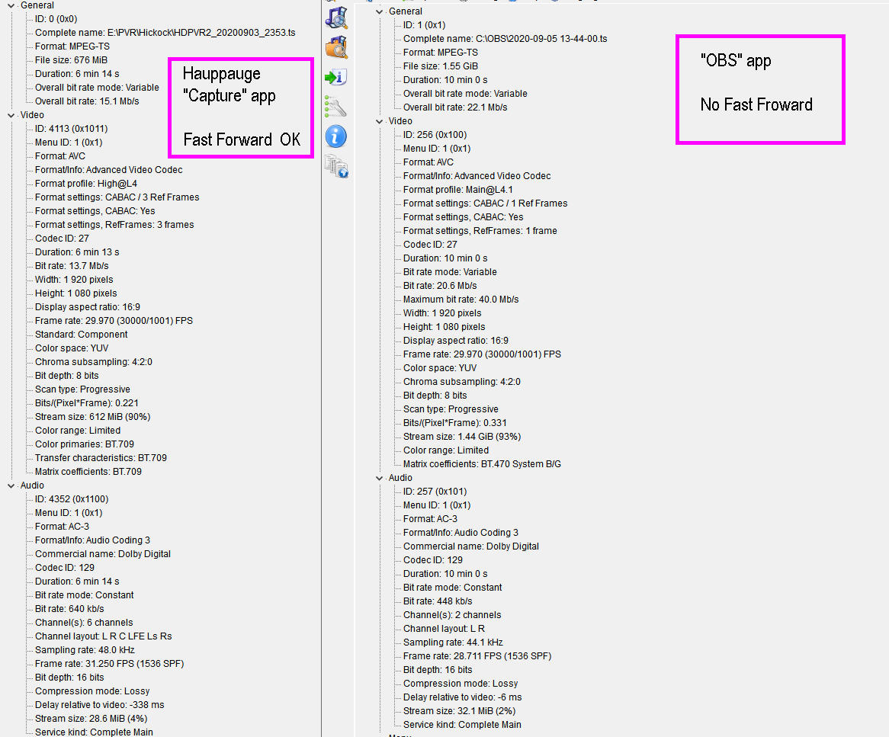This screenshot has width=889, height=737.
Task: Select 'File size: 1.55 GiB' row
Action: tap(441, 66)
